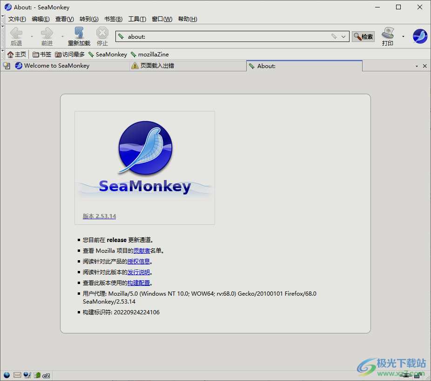This screenshot has height=381, width=431.
Task: Reload the page with the reload icon
Action: point(79,33)
